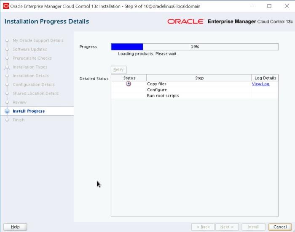Open the View Log link for Copy files

click(x=260, y=84)
